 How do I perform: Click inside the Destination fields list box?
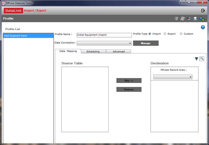[x=174, y=106]
